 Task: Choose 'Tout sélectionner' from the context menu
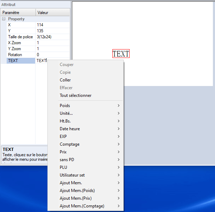coord(76,95)
